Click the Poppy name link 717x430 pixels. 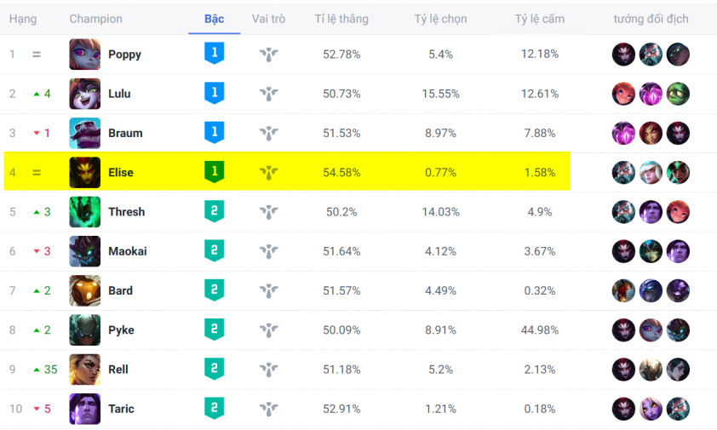point(124,54)
